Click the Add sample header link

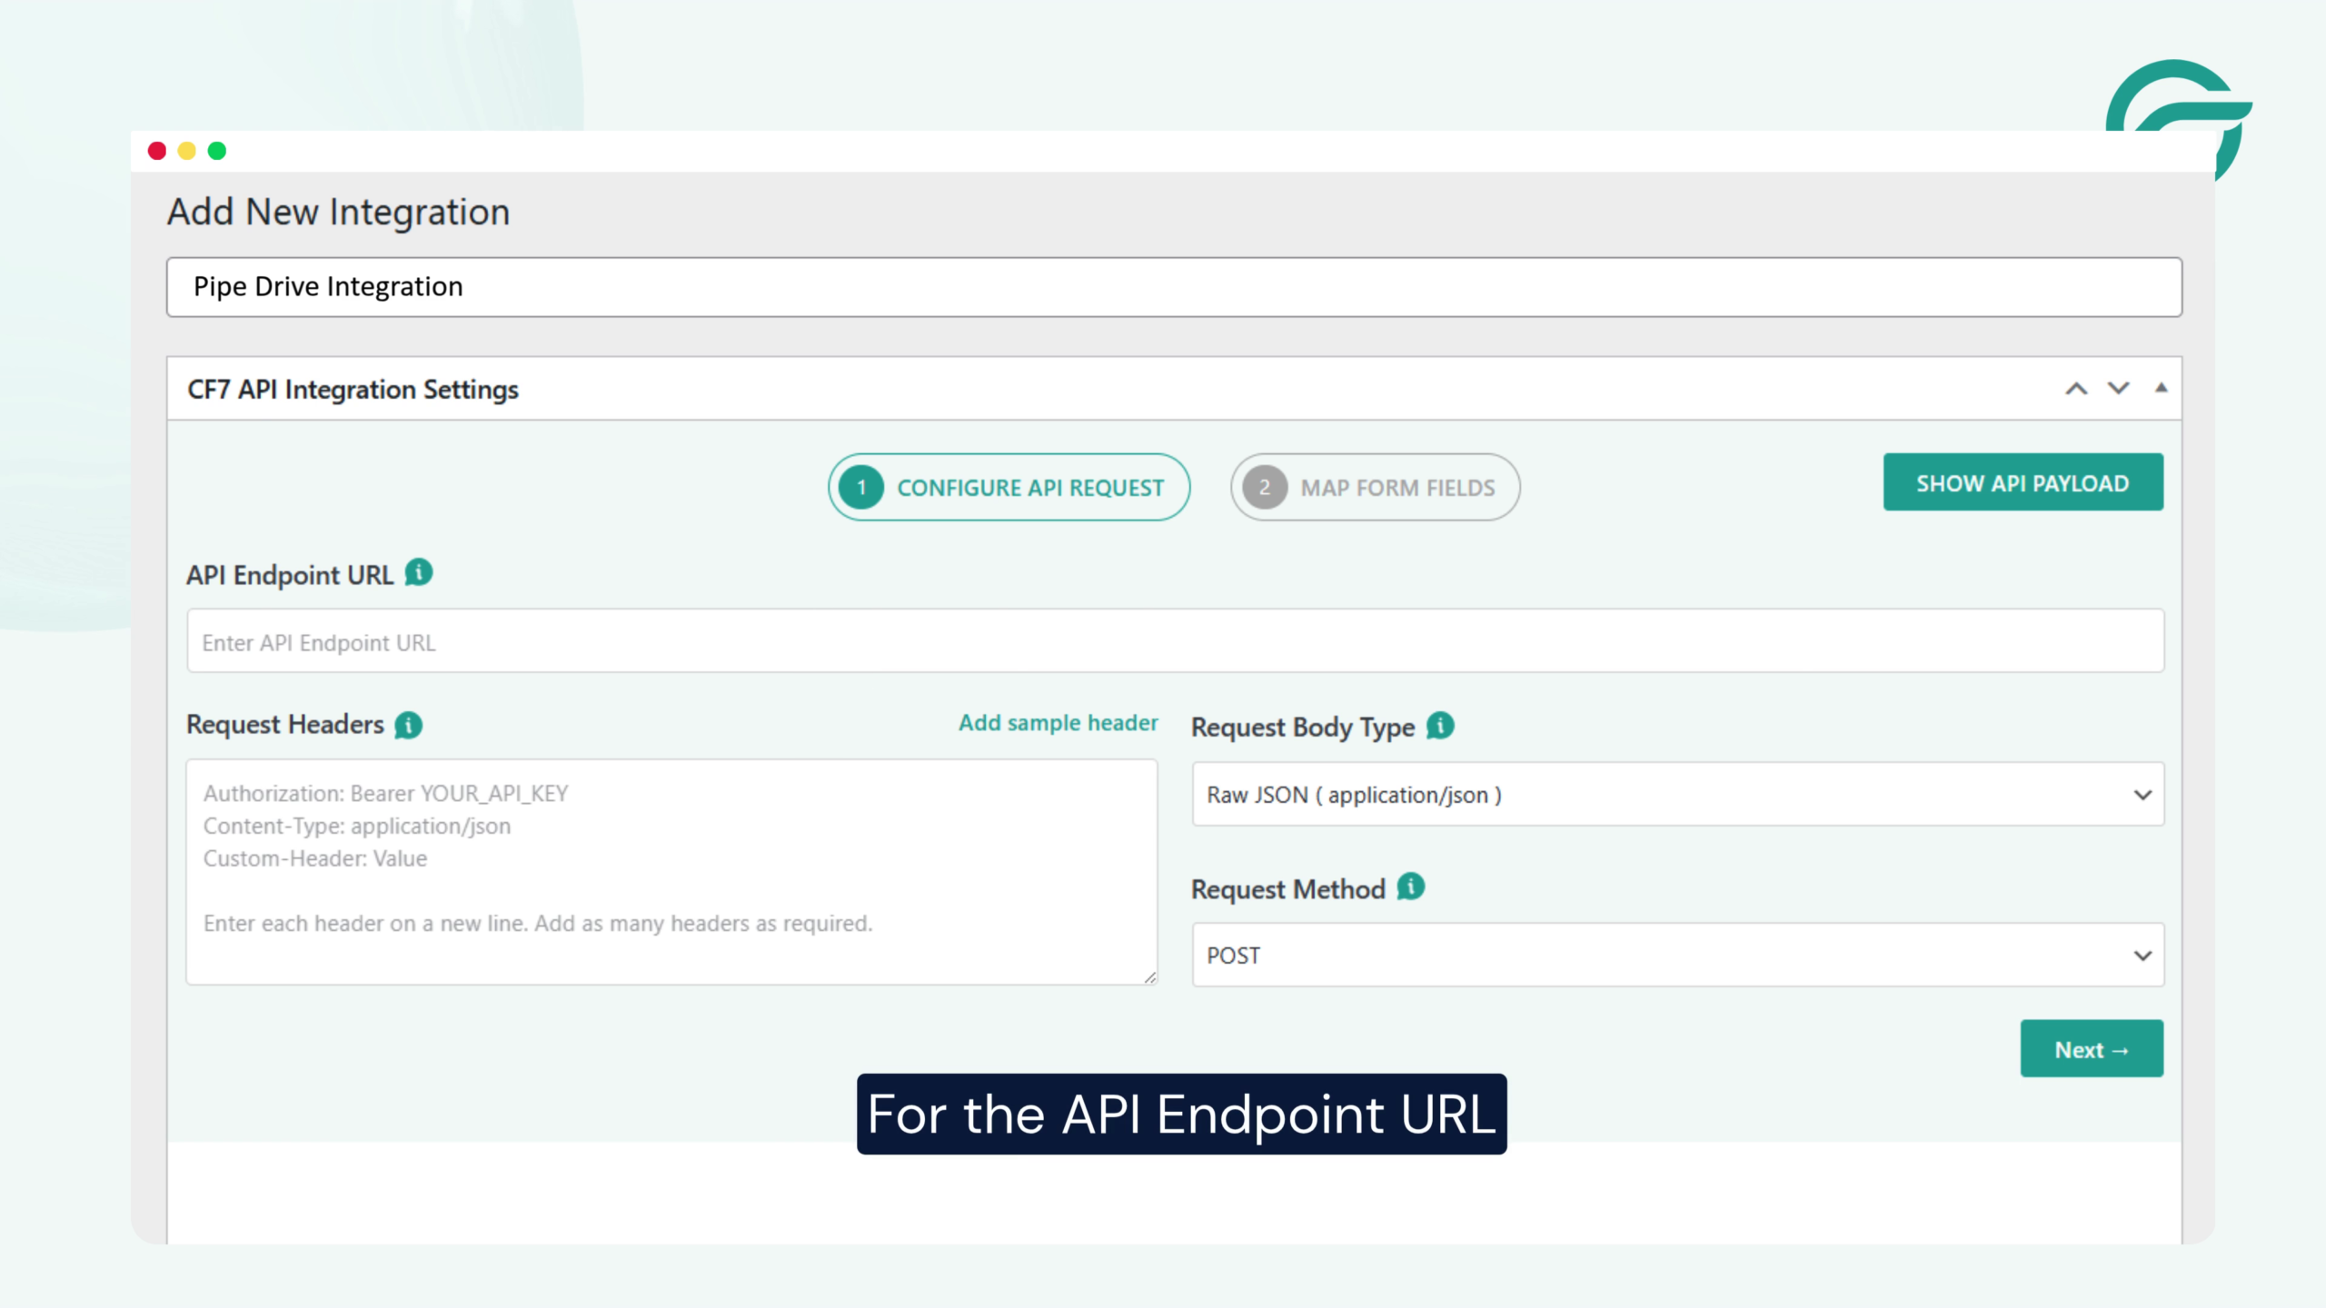click(x=1059, y=723)
